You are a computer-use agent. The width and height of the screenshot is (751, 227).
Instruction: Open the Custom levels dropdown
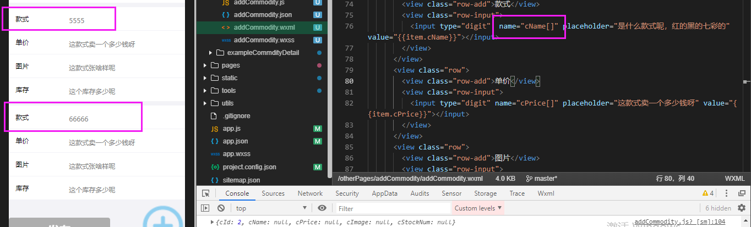tap(478, 208)
